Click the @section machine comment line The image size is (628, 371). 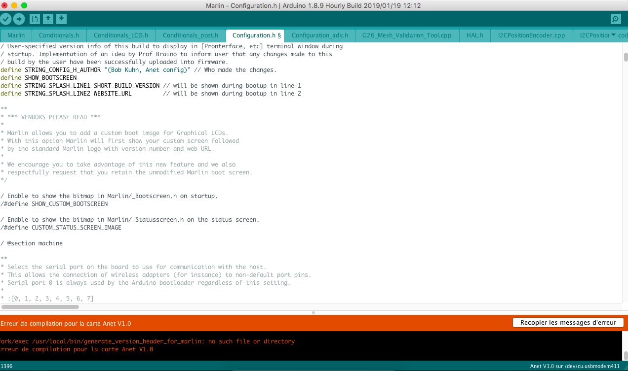pyautogui.click(x=32, y=243)
